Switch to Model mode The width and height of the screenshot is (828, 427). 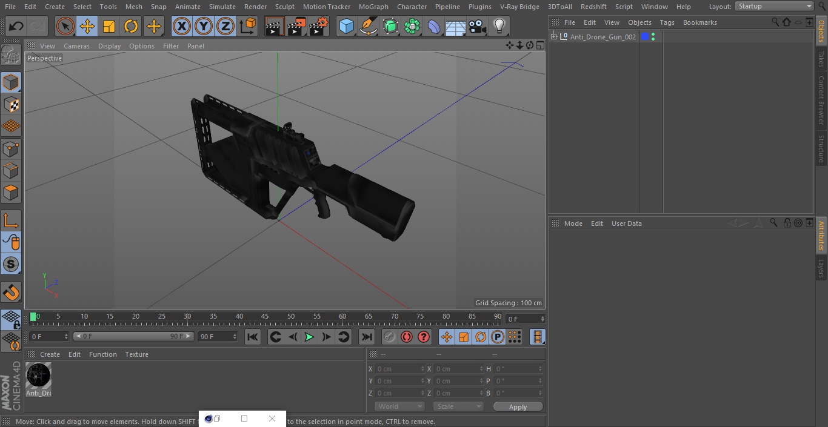[11, 82]
